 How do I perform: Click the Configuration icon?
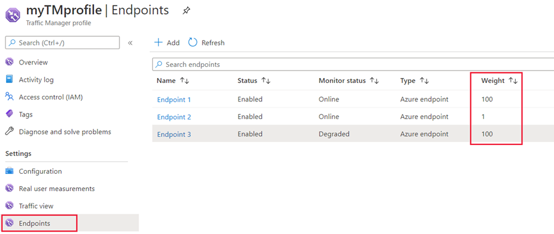[x=9, y=171]
